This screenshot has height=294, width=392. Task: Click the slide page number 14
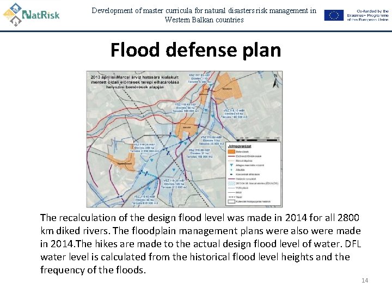(365, 280)
